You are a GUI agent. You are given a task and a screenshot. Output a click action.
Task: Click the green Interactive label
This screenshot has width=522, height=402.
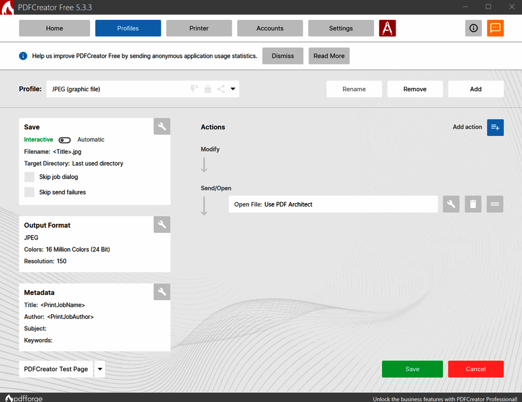coord(38,140)
